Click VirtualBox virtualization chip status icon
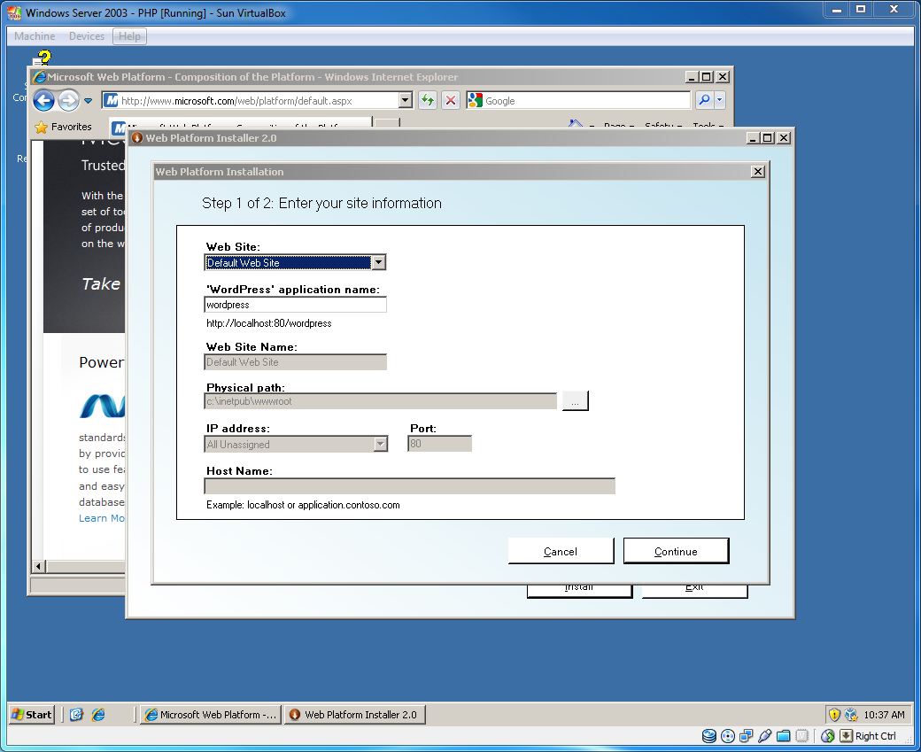This screenshot has height=752, width=921. (801, 735)
